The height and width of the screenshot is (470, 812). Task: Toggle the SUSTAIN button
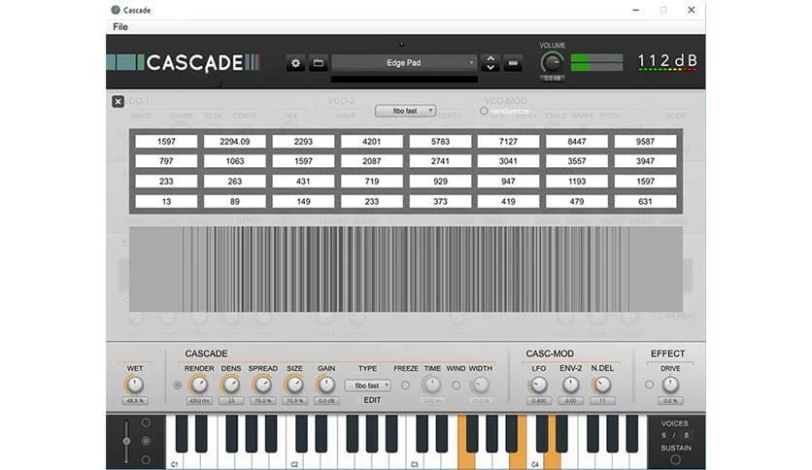click(x=675, y=459)
